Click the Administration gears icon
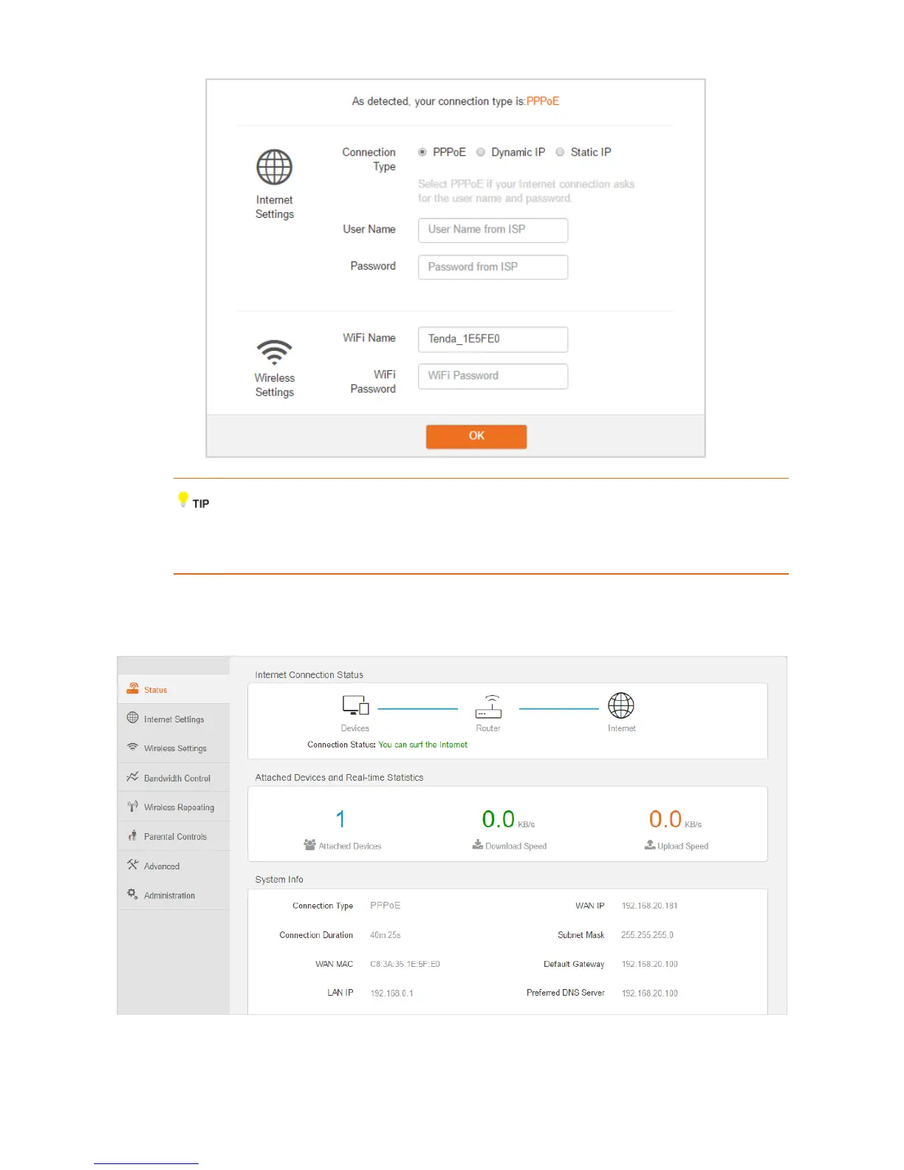This screenshot has height=1170, width=904. (x=133, y=894)
